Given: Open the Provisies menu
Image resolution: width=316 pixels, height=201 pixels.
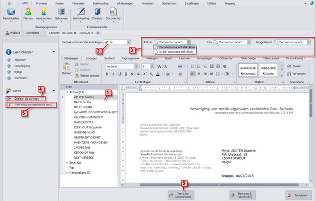Looking at the screenshot, I should click(41, 4).
